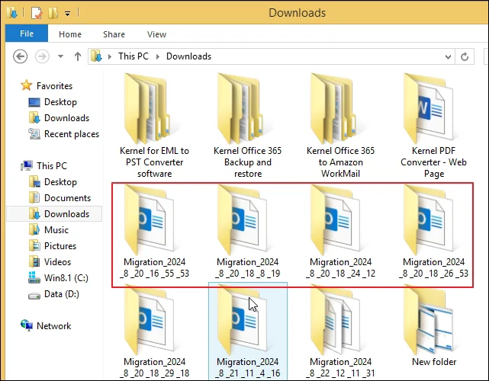Select folder Migration_2024_8_21_11_4_16
Screen dimensions: 489x381
coord(248,331)
